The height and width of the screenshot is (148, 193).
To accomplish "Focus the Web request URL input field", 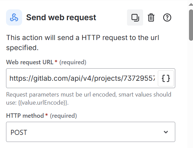I will (x=82, y=78).
